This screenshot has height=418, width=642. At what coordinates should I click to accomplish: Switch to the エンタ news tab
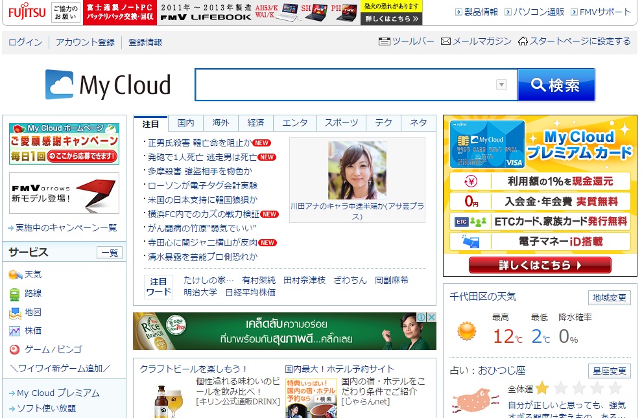(295, 122)
